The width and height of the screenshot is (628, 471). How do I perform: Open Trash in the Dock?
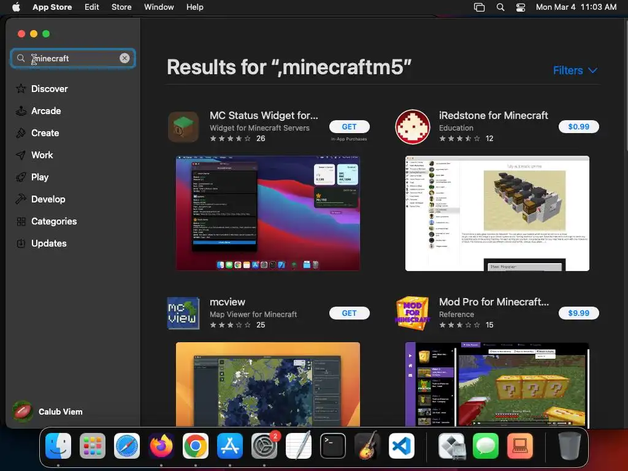570,445
